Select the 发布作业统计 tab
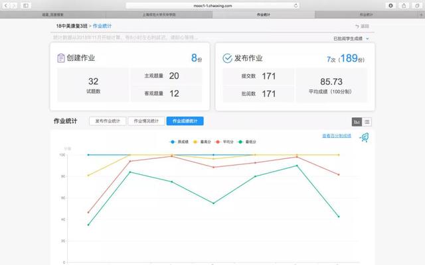 [x=107, y=121]
